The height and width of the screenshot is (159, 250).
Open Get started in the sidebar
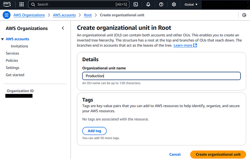15,75
